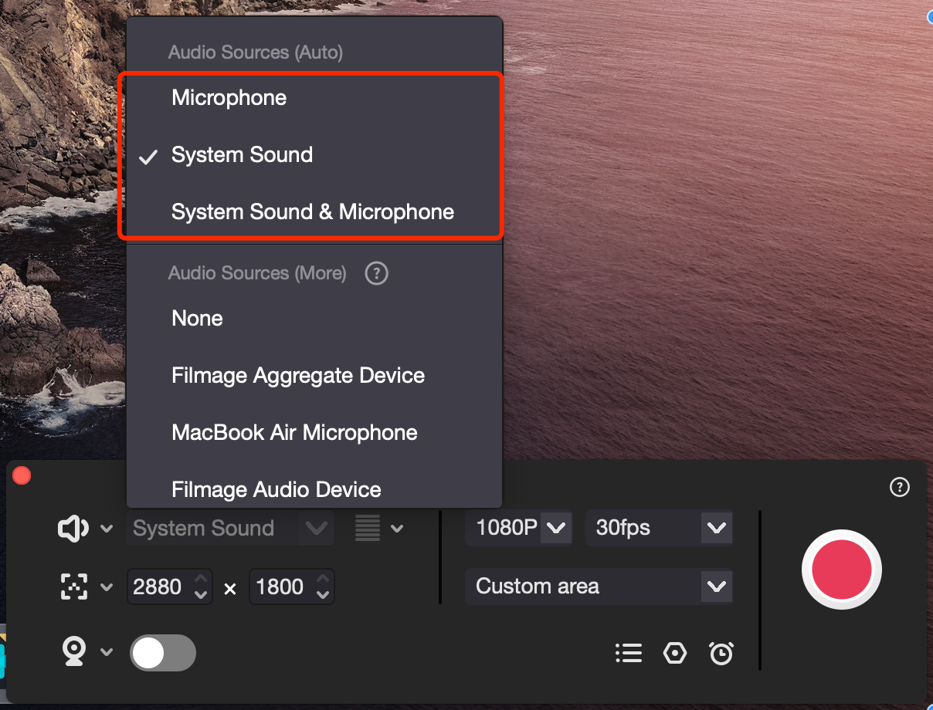Toggle the webcam switch on
Image resolution: width=933 pixels, height=710 pixels.
pos(163,653)
